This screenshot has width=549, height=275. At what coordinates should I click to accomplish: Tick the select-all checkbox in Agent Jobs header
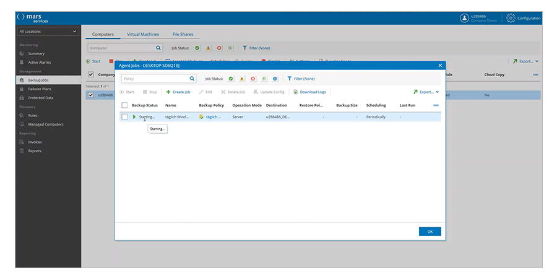(x=124, y=105)
